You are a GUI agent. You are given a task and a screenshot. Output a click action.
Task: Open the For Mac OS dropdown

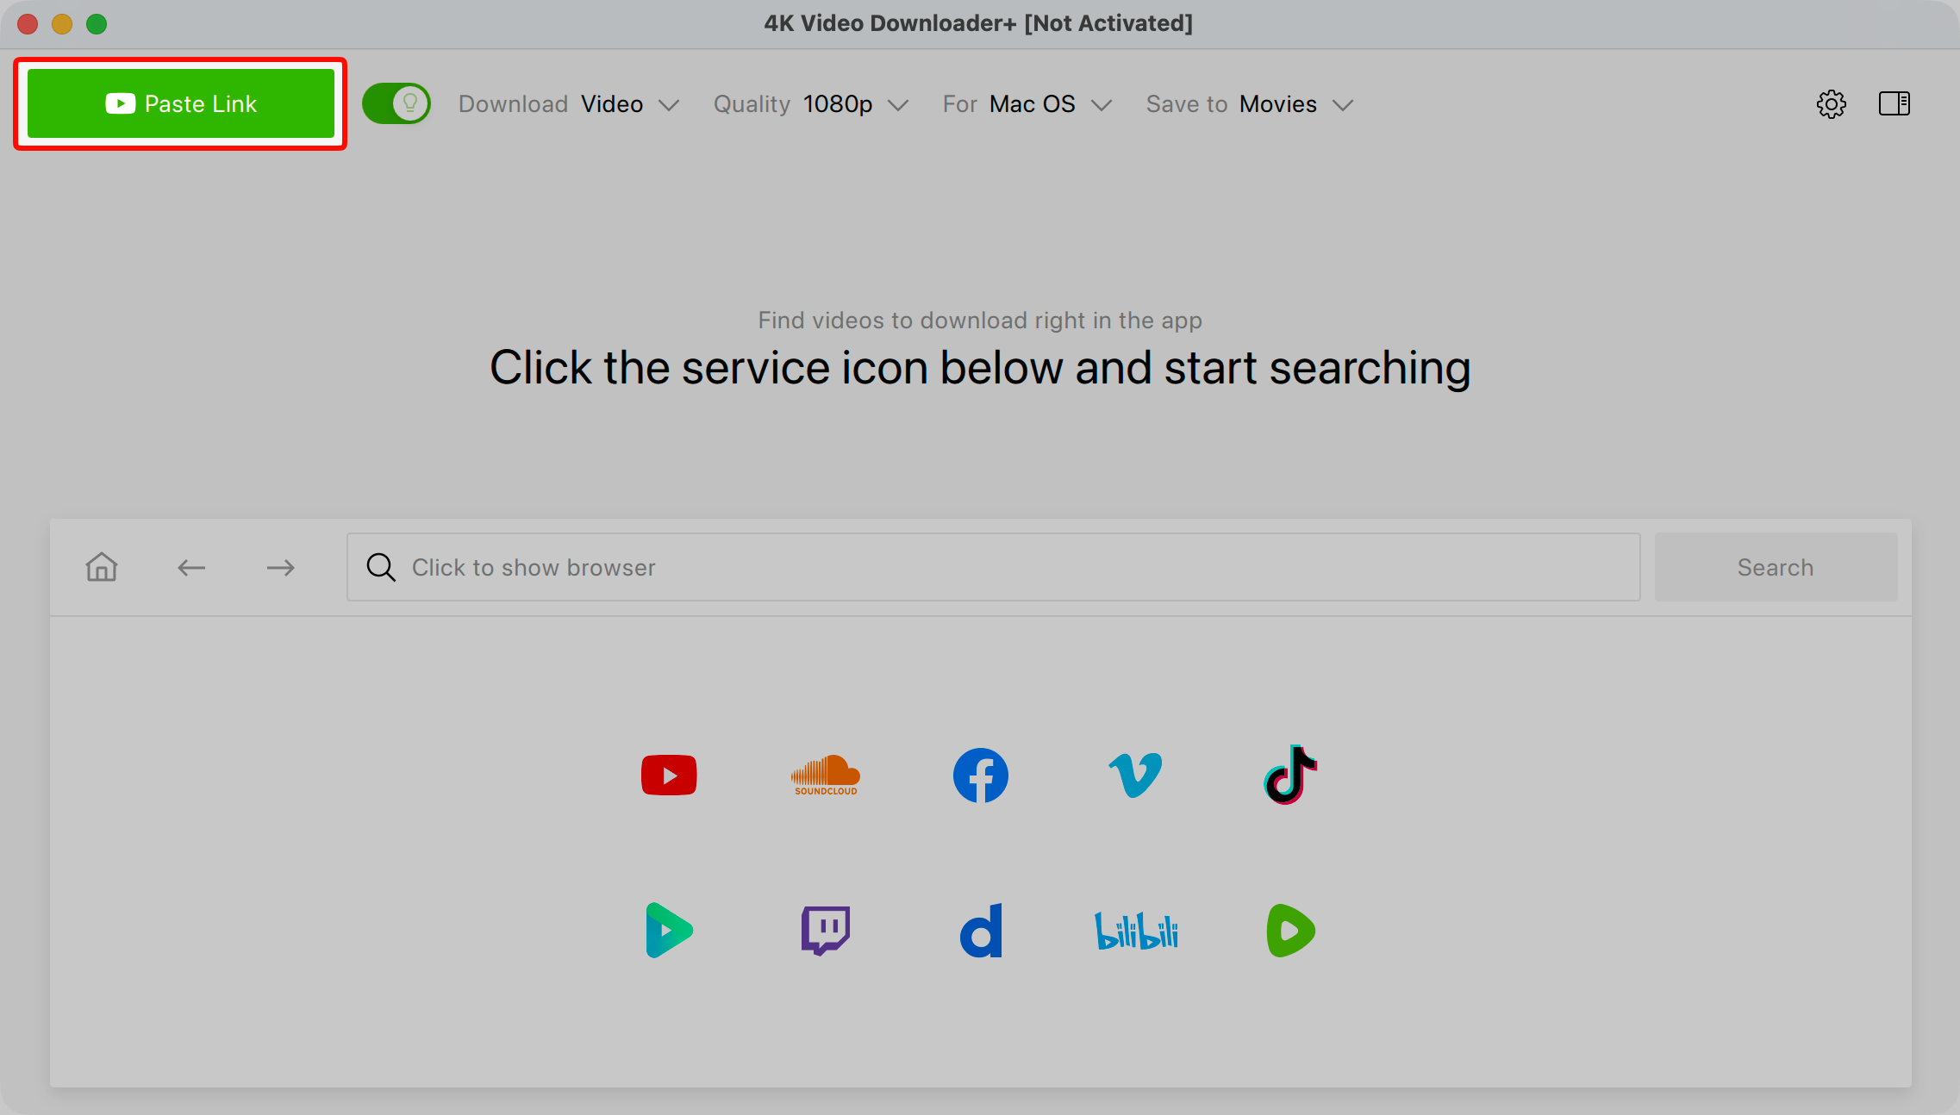[x=1027, y=104]
